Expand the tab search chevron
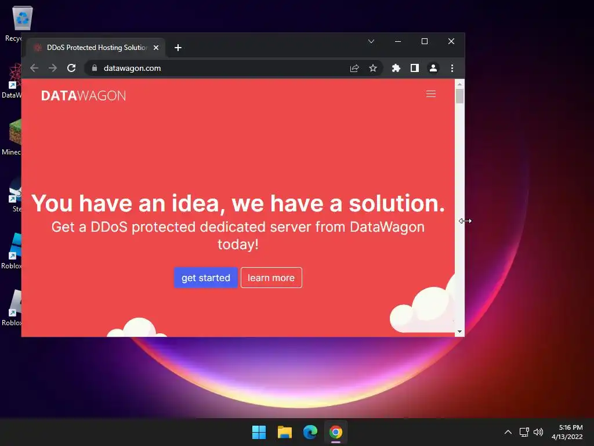Image resolution: width=594 pixels, height=446 pixels. tap(371, 41)
